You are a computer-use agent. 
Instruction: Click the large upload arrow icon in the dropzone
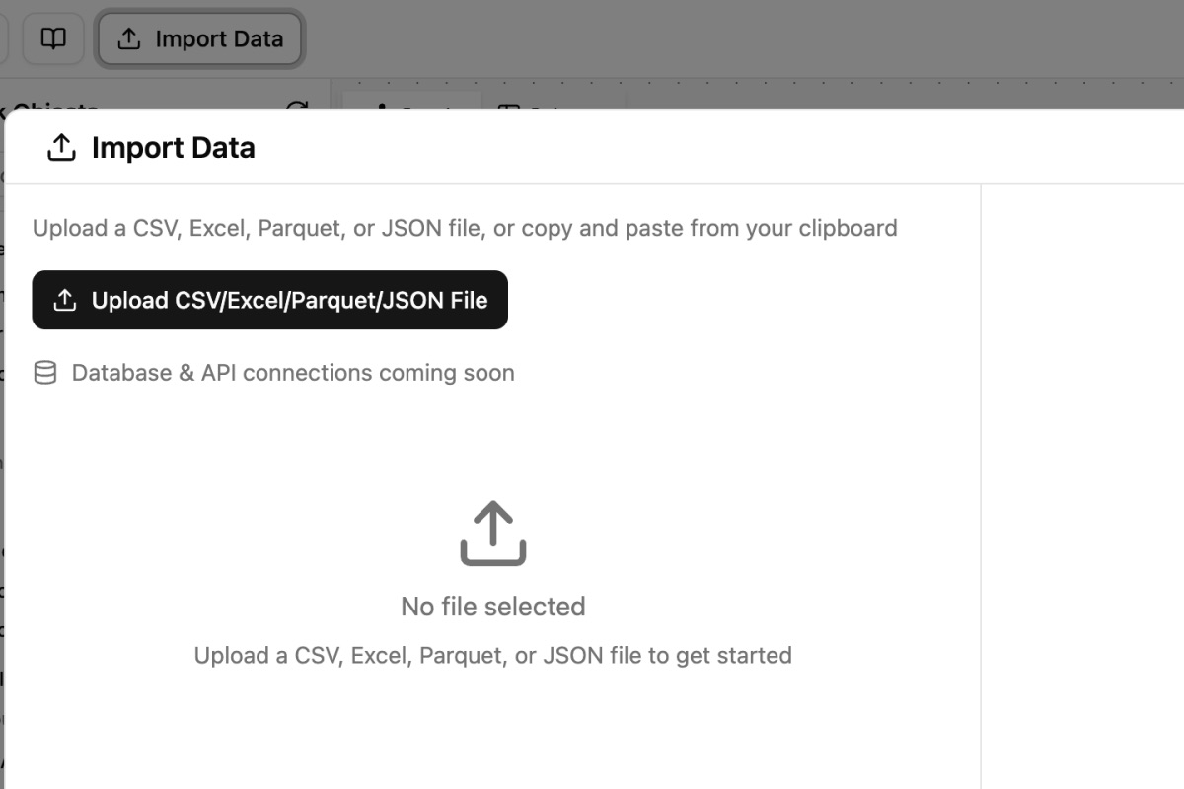click(493, 535)
